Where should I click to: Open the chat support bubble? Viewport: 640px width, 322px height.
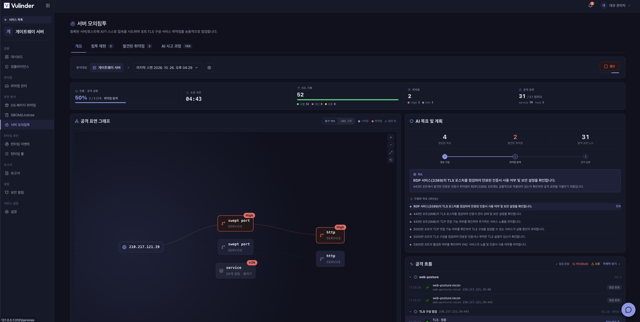(x=628, y=310)
